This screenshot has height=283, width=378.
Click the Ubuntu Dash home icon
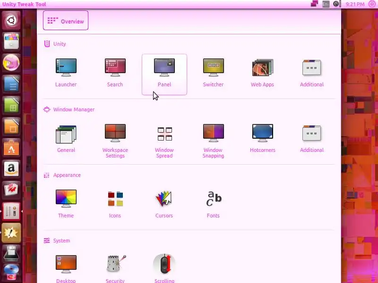[11, 20]
